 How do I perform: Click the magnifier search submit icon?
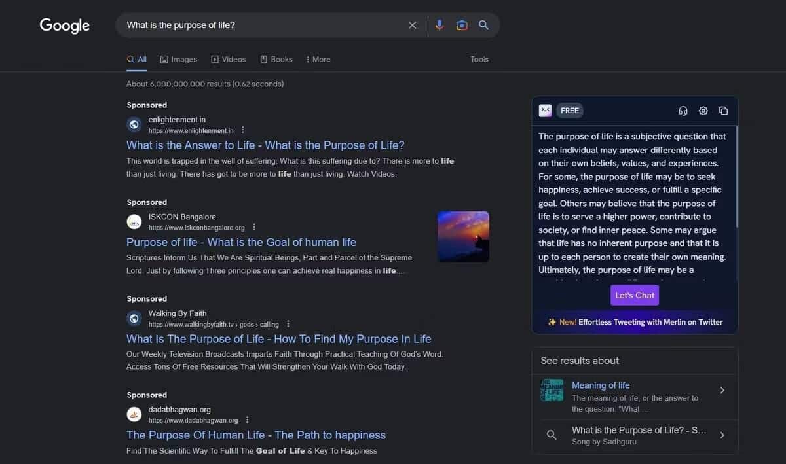pyautogui.click(x=483, y=26)
